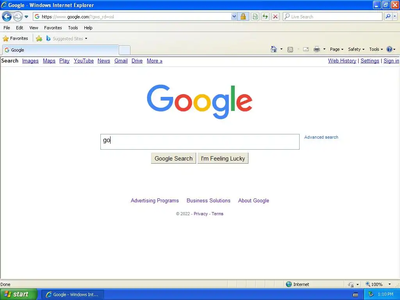Open the Advertising Programs link
The image size is (400, 300).
155,200
